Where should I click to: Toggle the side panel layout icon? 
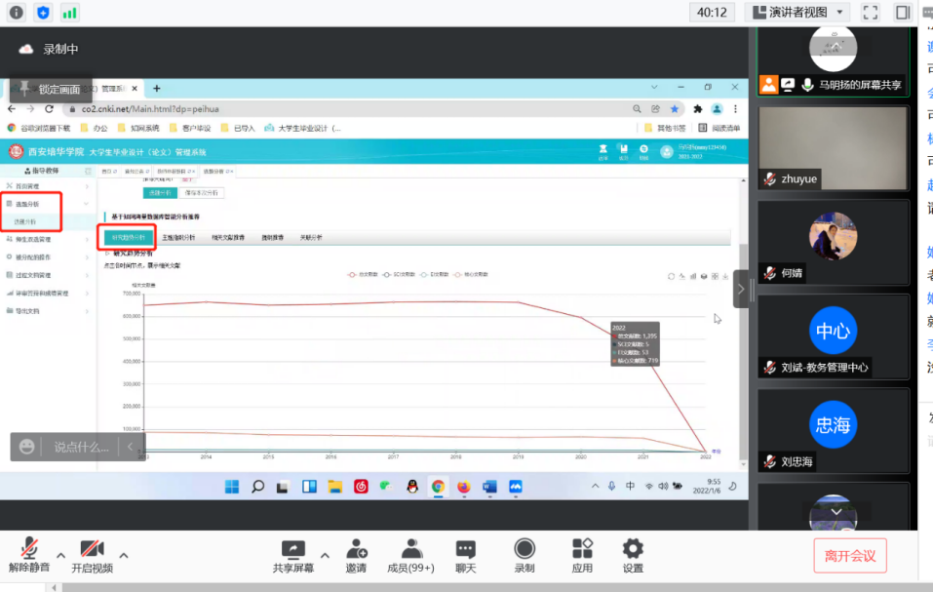903,13
